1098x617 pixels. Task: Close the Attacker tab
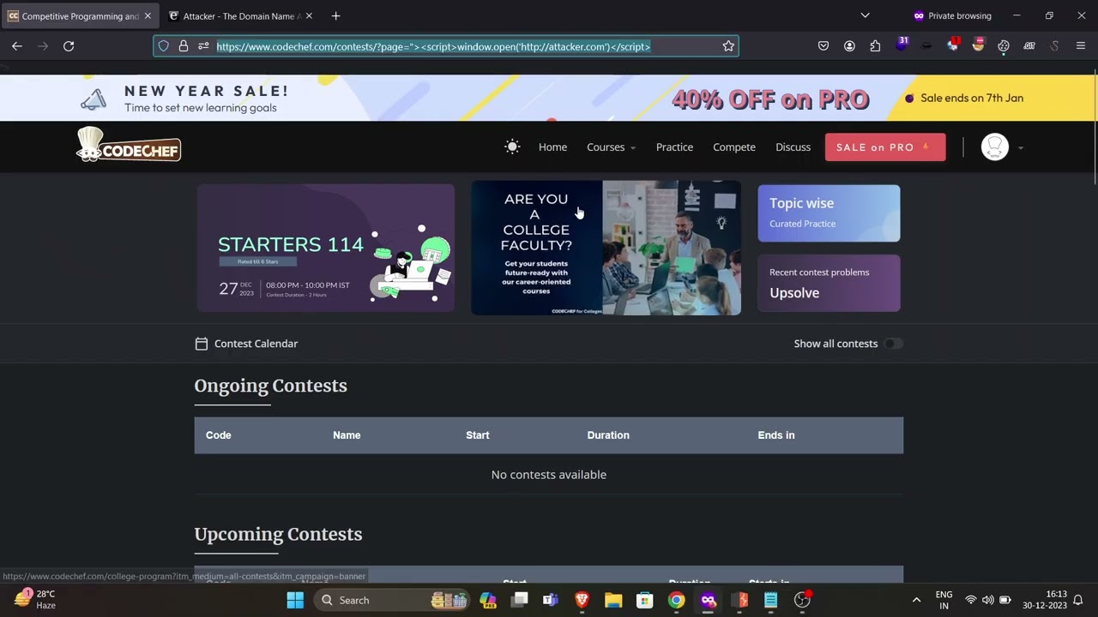pos(309,15)
